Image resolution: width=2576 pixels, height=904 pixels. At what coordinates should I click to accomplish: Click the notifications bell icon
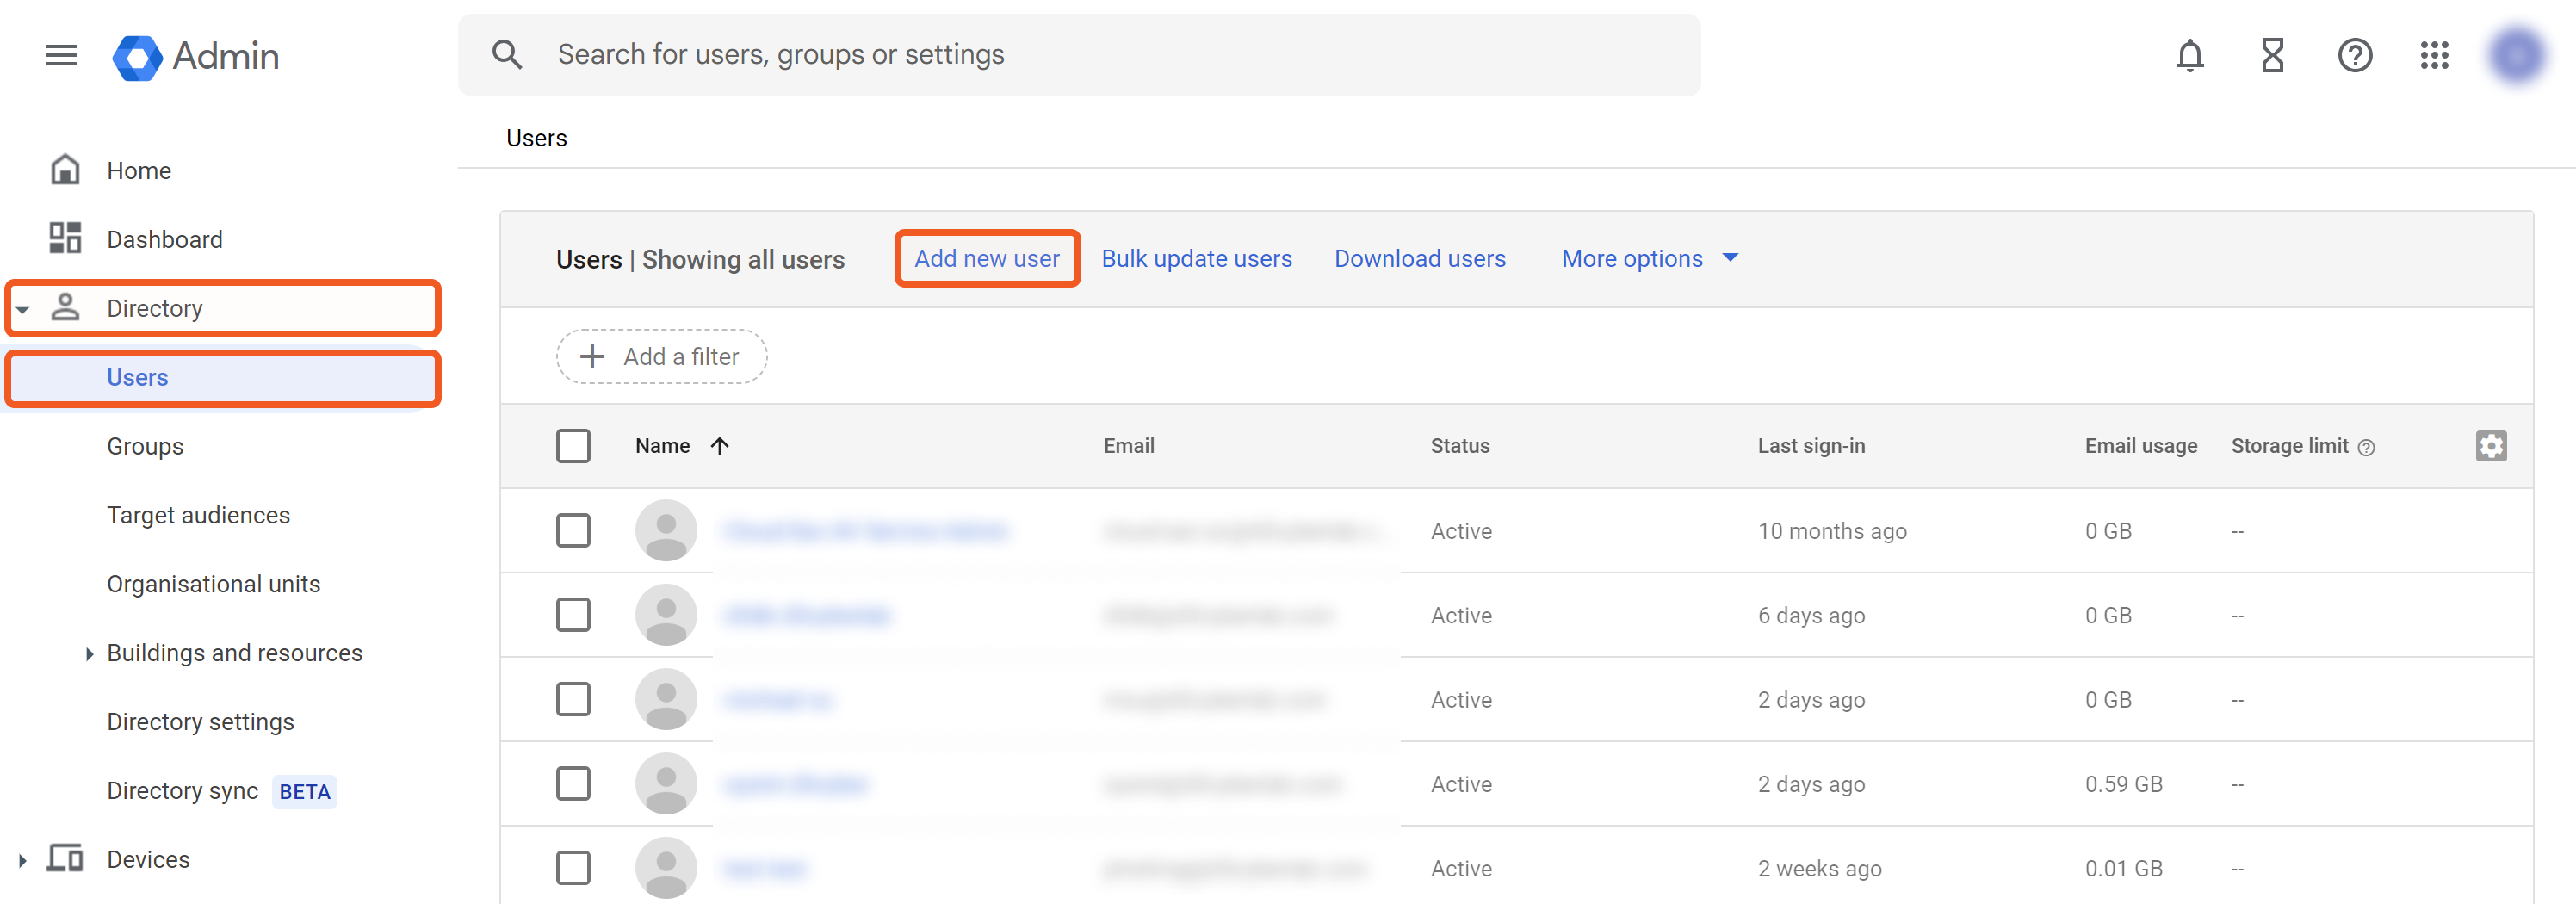[x=2189, y=55]
